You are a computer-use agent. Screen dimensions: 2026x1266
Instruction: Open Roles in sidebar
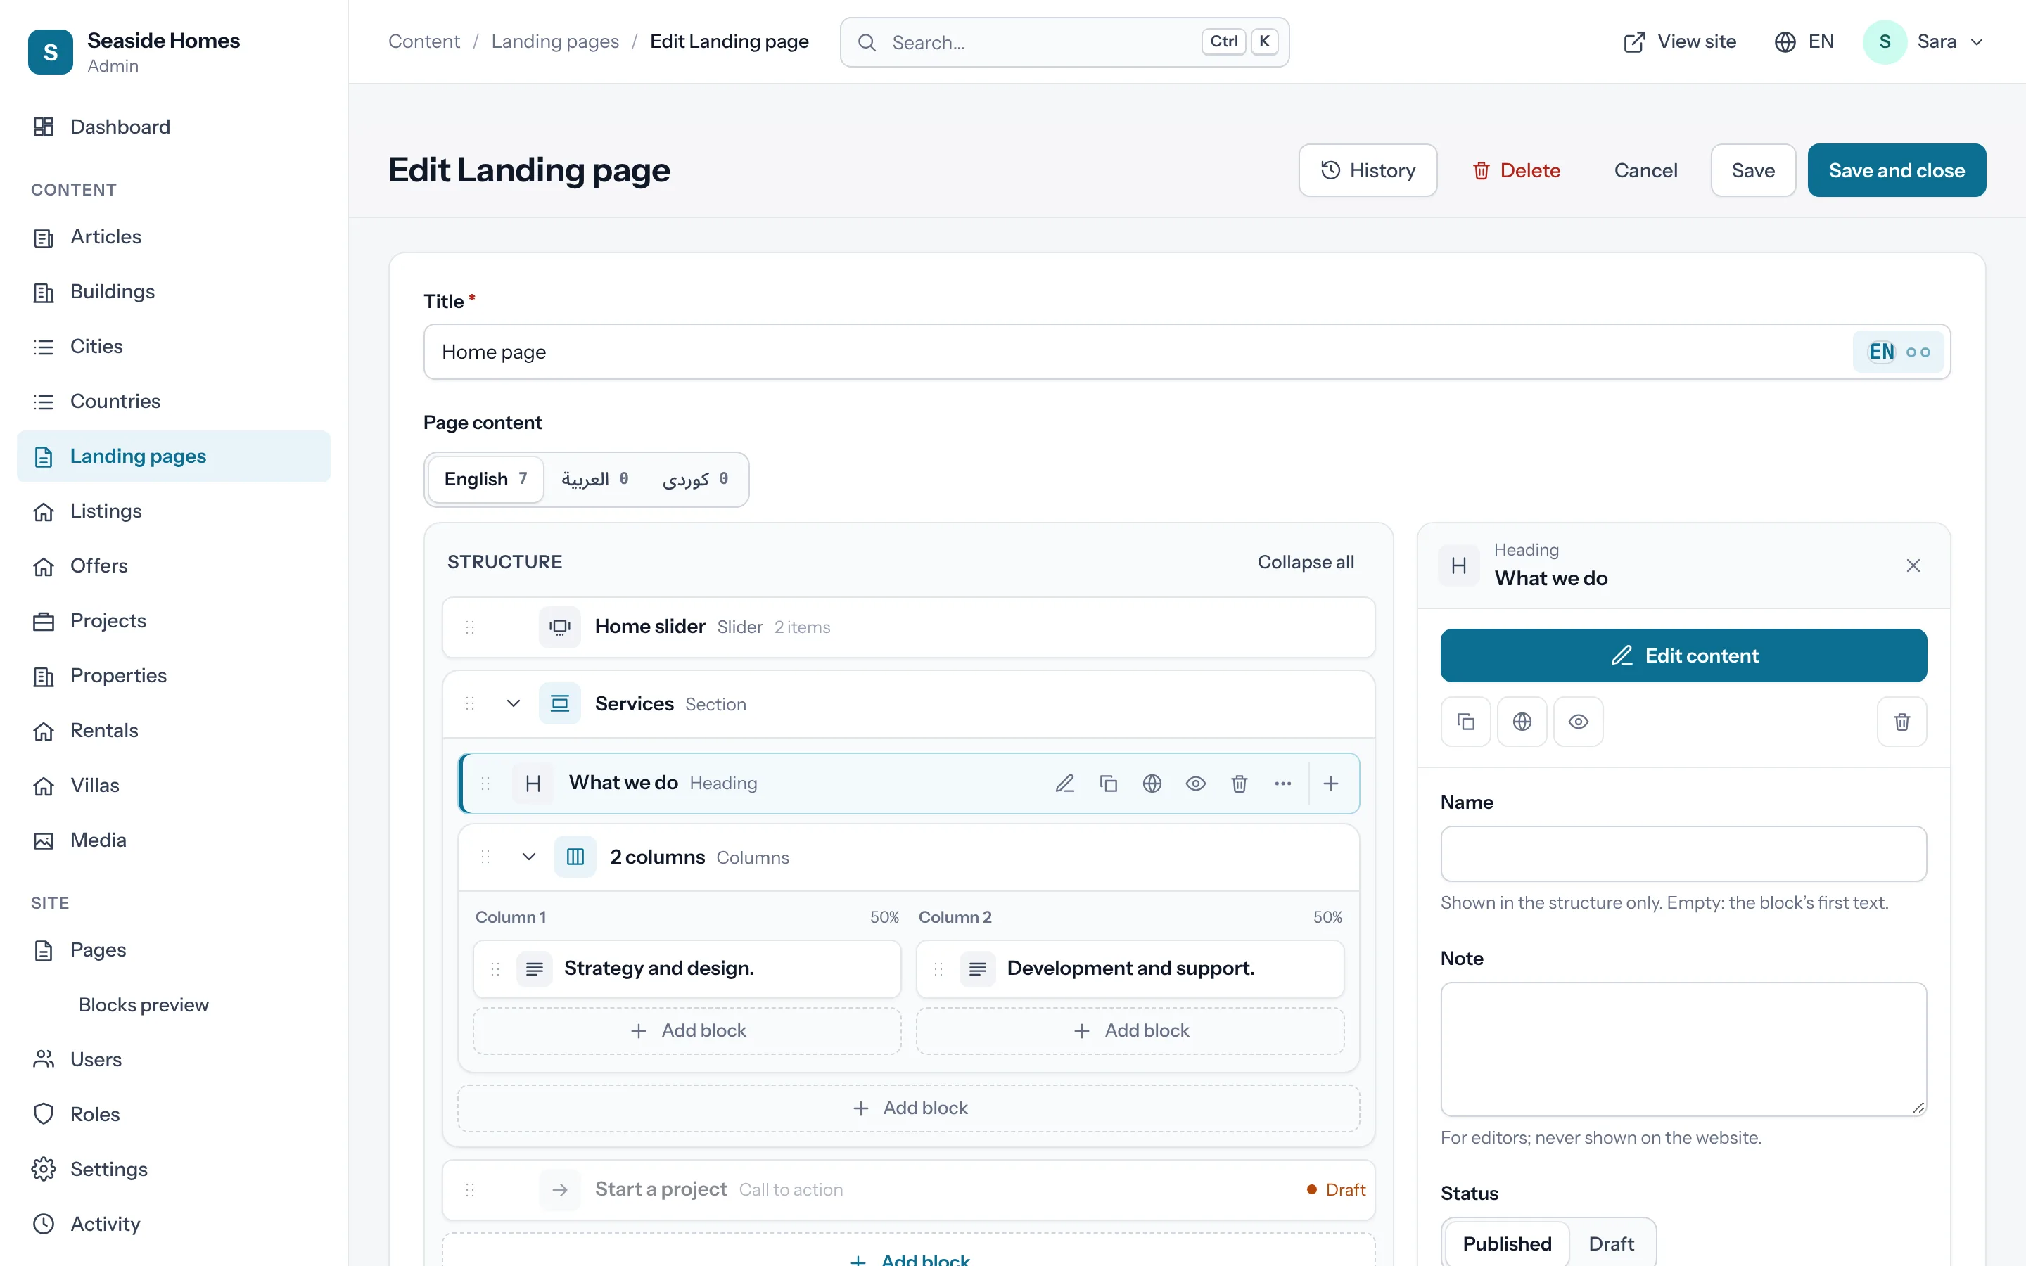(x=173, y=1115)
